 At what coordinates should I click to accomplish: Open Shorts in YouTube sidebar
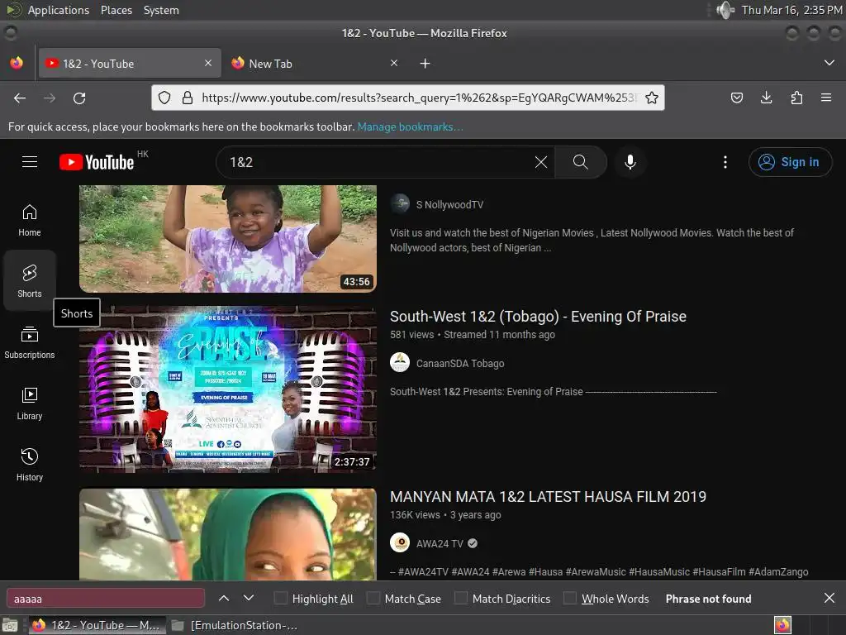coord(30,281)
